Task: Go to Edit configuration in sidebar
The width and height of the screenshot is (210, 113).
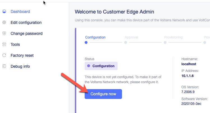Action: pos(26,22)
